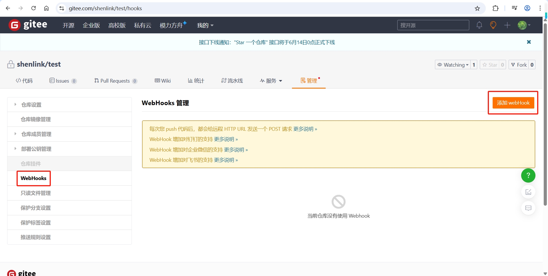Open the floating chat bubble icon
The image size is (548, 276).
528,208
